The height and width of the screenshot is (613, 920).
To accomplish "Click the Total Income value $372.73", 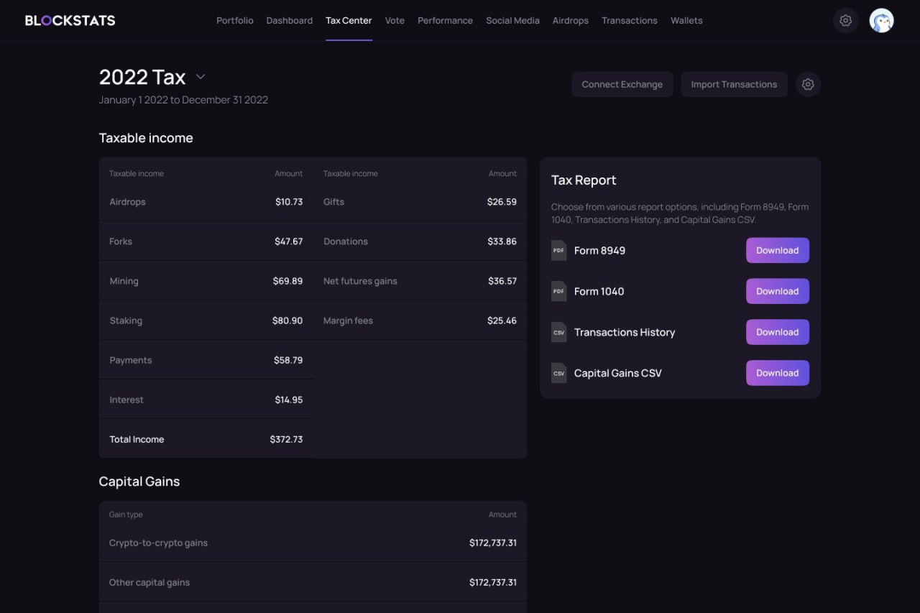I will point(286,439).
